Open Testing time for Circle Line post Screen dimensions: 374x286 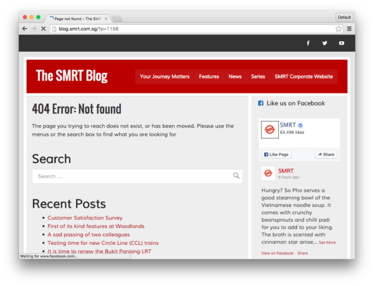103,243
